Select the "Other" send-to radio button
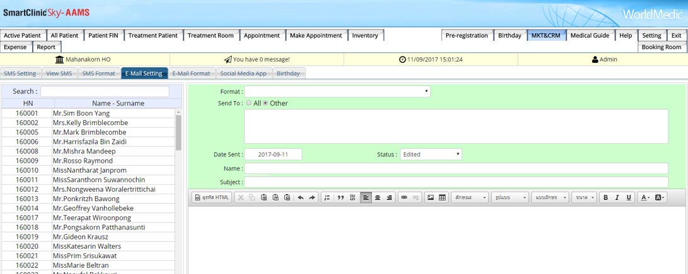 pos(265,103)
